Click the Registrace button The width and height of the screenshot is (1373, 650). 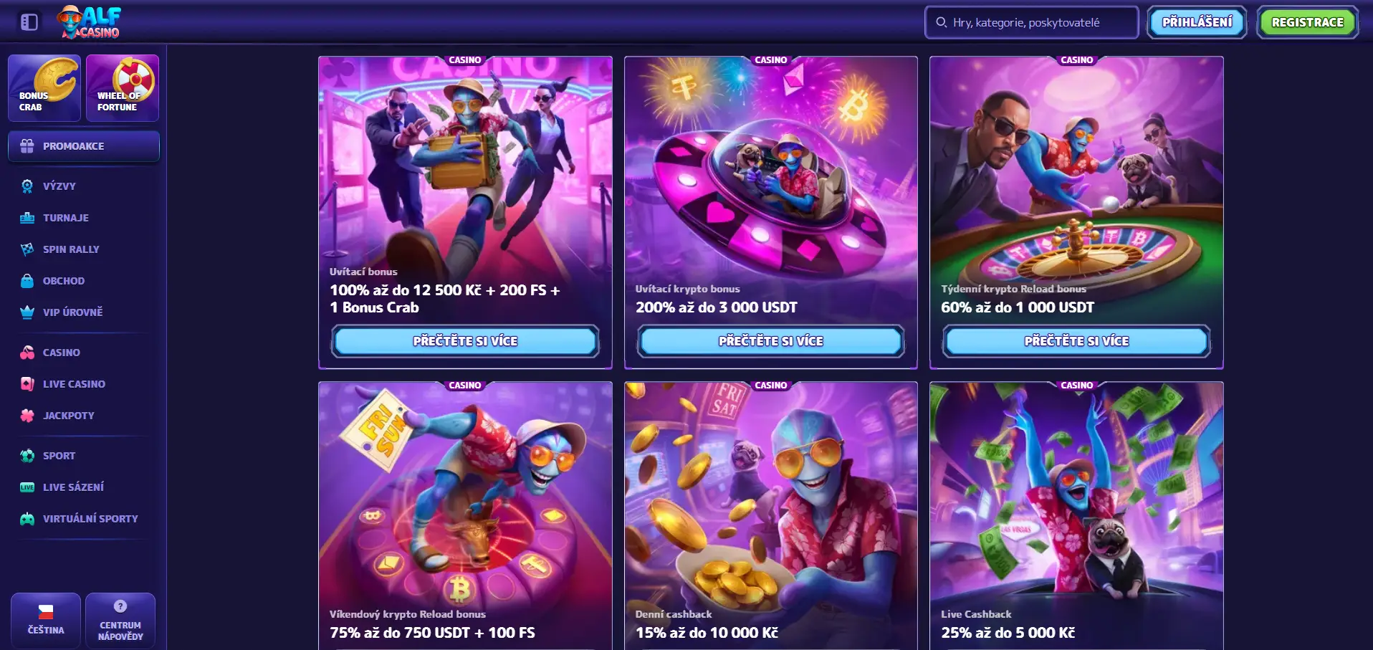[x=1308, y=22]
